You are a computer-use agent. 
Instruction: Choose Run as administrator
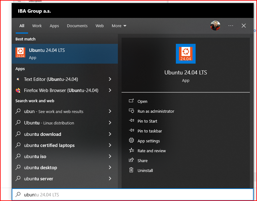coord(156,111)
